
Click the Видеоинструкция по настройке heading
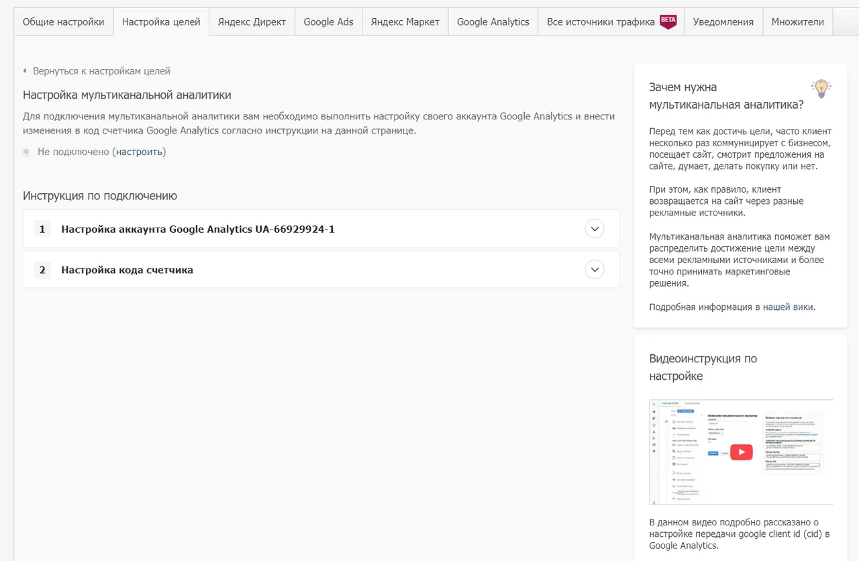click(x=703, y=367)
